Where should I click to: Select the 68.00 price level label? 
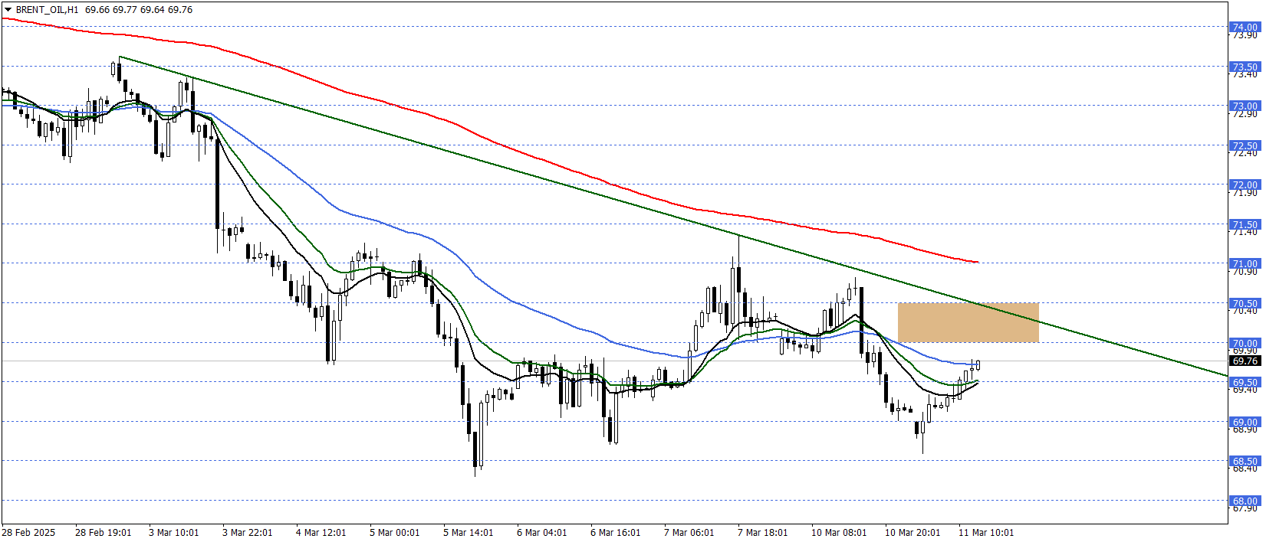click(x=1245, y=501)
